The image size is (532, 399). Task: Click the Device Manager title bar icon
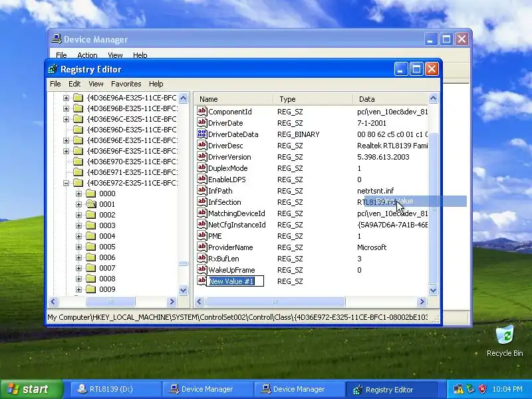point(57,39)
